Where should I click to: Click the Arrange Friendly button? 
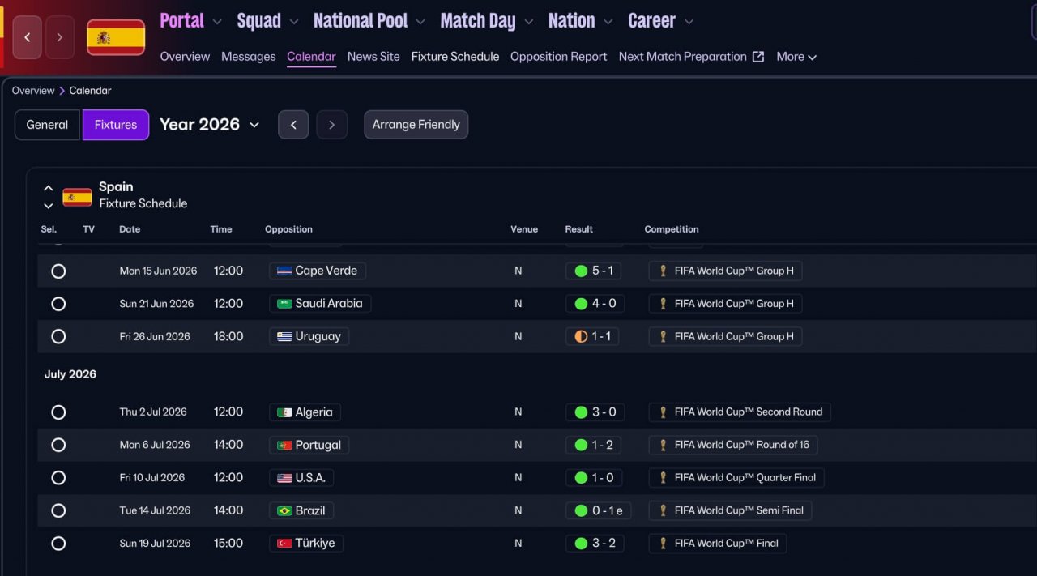coord(416,125)
